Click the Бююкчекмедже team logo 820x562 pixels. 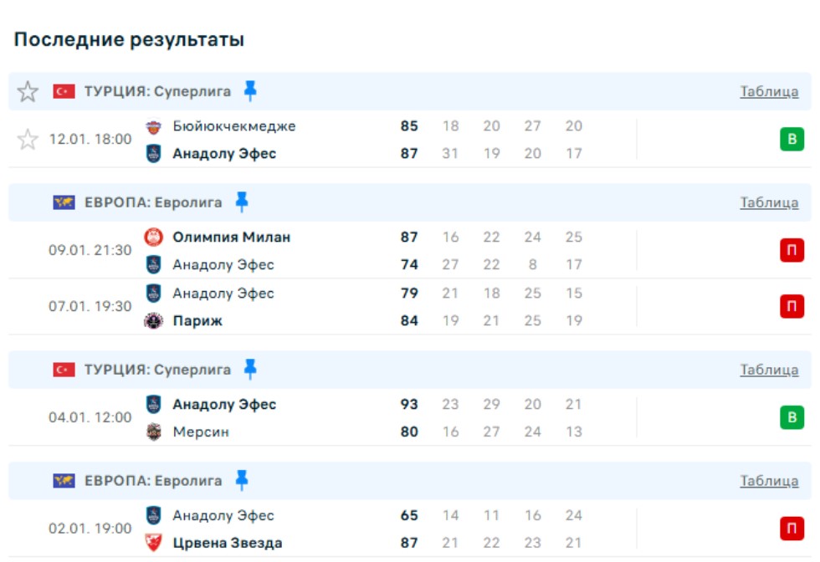coord(153,126)
